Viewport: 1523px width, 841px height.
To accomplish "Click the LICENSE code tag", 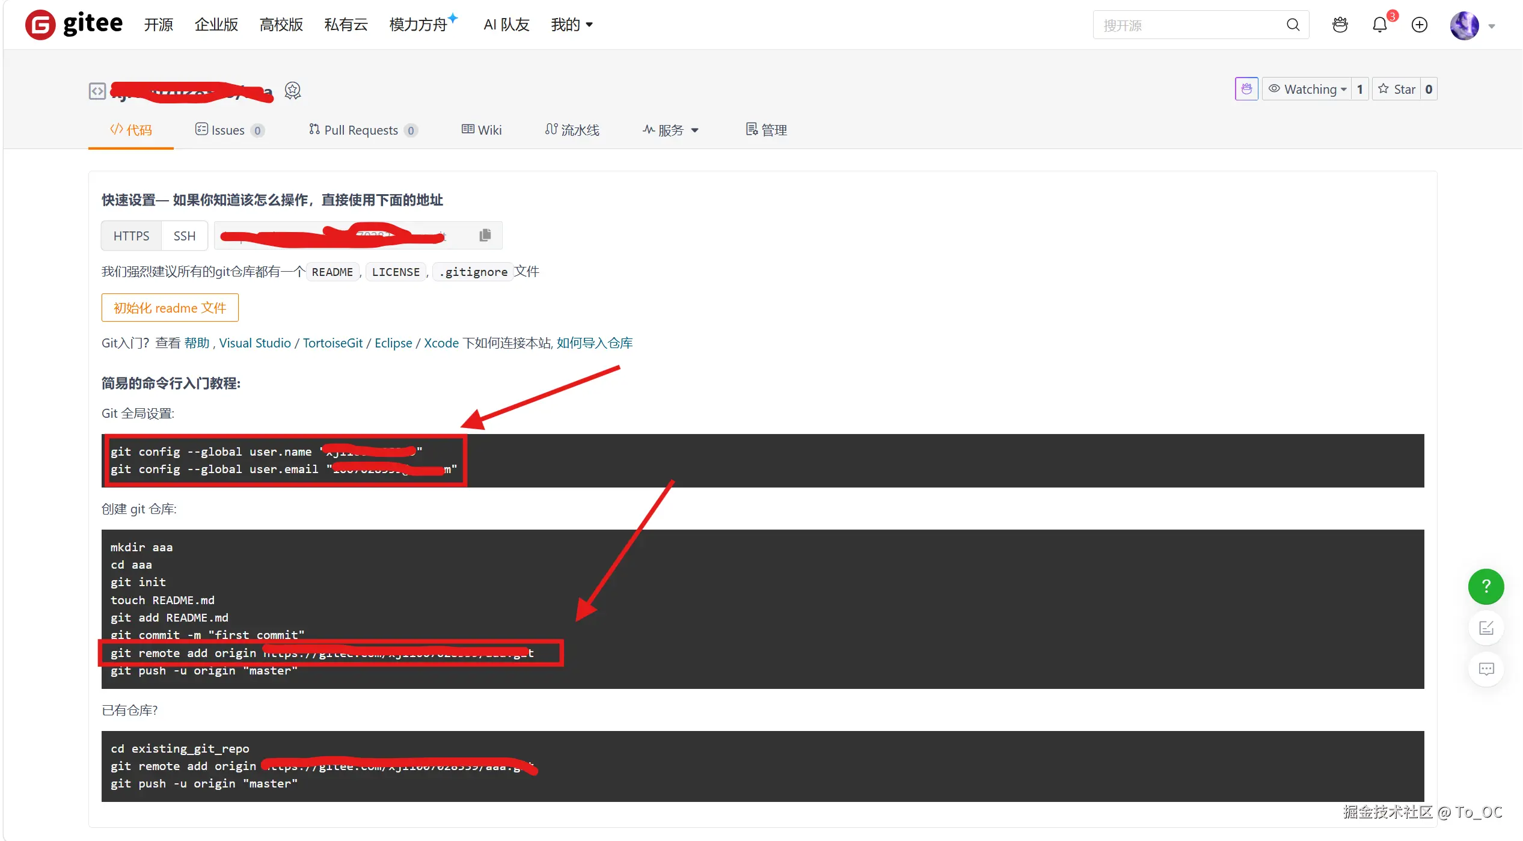I will pos(396,272).
